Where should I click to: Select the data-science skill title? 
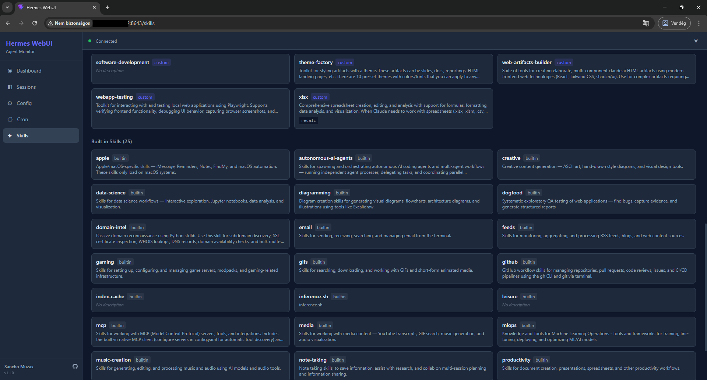point(110,193)
